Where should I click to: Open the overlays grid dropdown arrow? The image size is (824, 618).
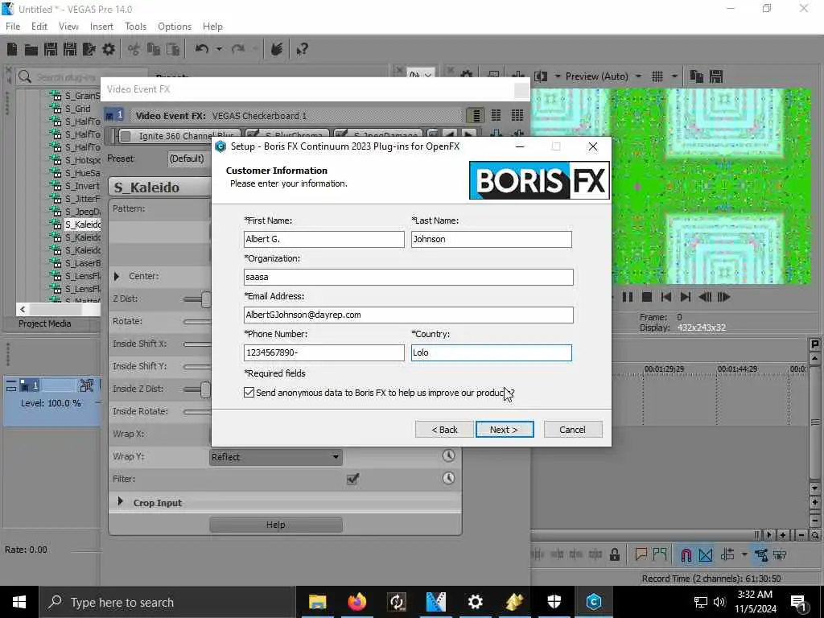click(x=674, y=76)
